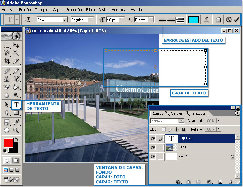Expand the 40 pt font size dropdown

coord(121,20)
